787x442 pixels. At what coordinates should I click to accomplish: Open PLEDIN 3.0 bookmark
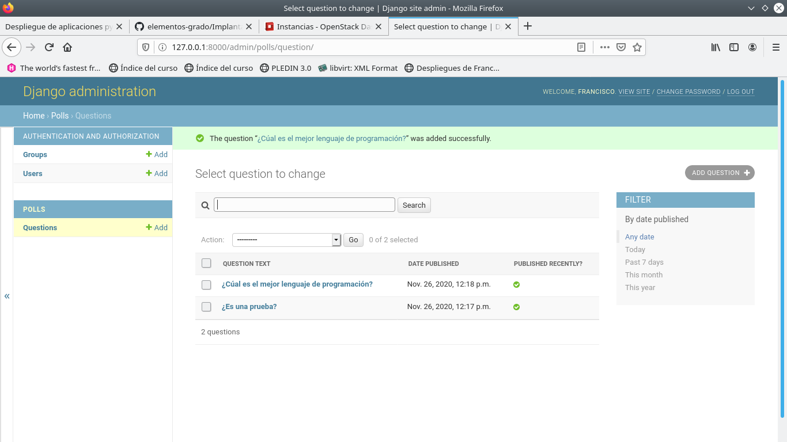click(x=286, y=68)
